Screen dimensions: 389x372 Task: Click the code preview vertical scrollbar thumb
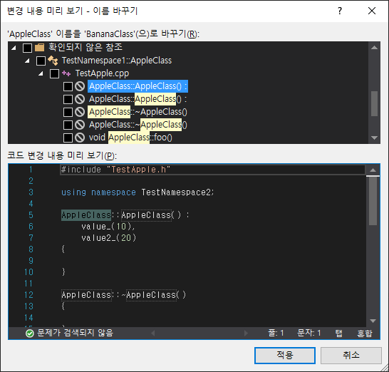373,201
